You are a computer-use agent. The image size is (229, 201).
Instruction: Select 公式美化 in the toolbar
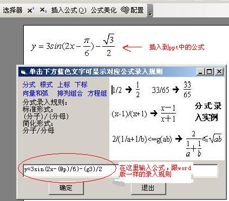103,10
